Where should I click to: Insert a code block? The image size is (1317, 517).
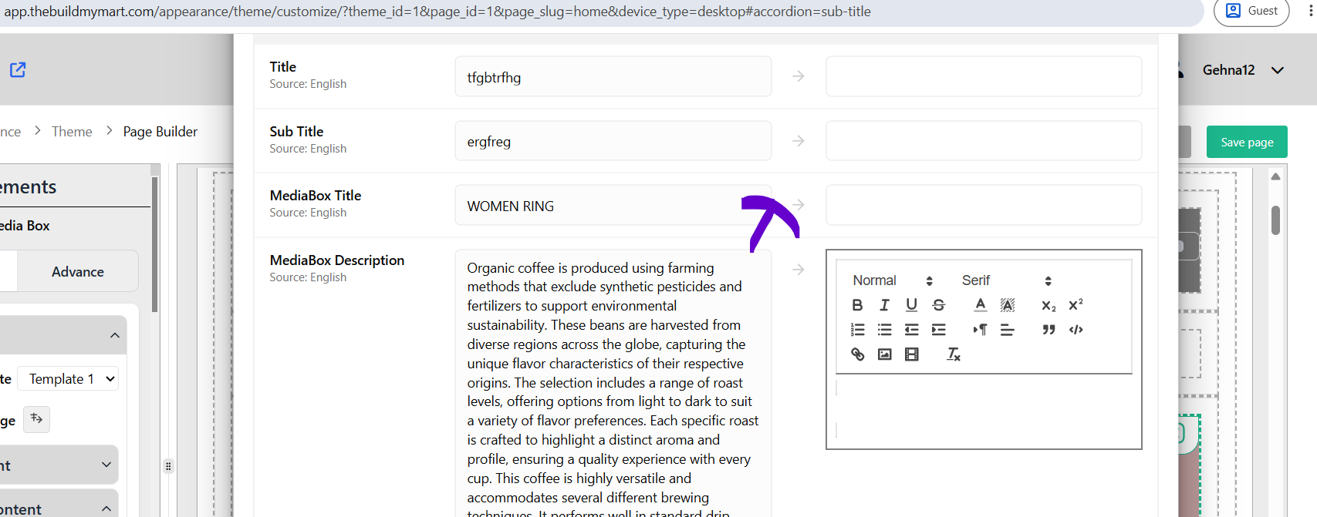[x=1076, y=330]
